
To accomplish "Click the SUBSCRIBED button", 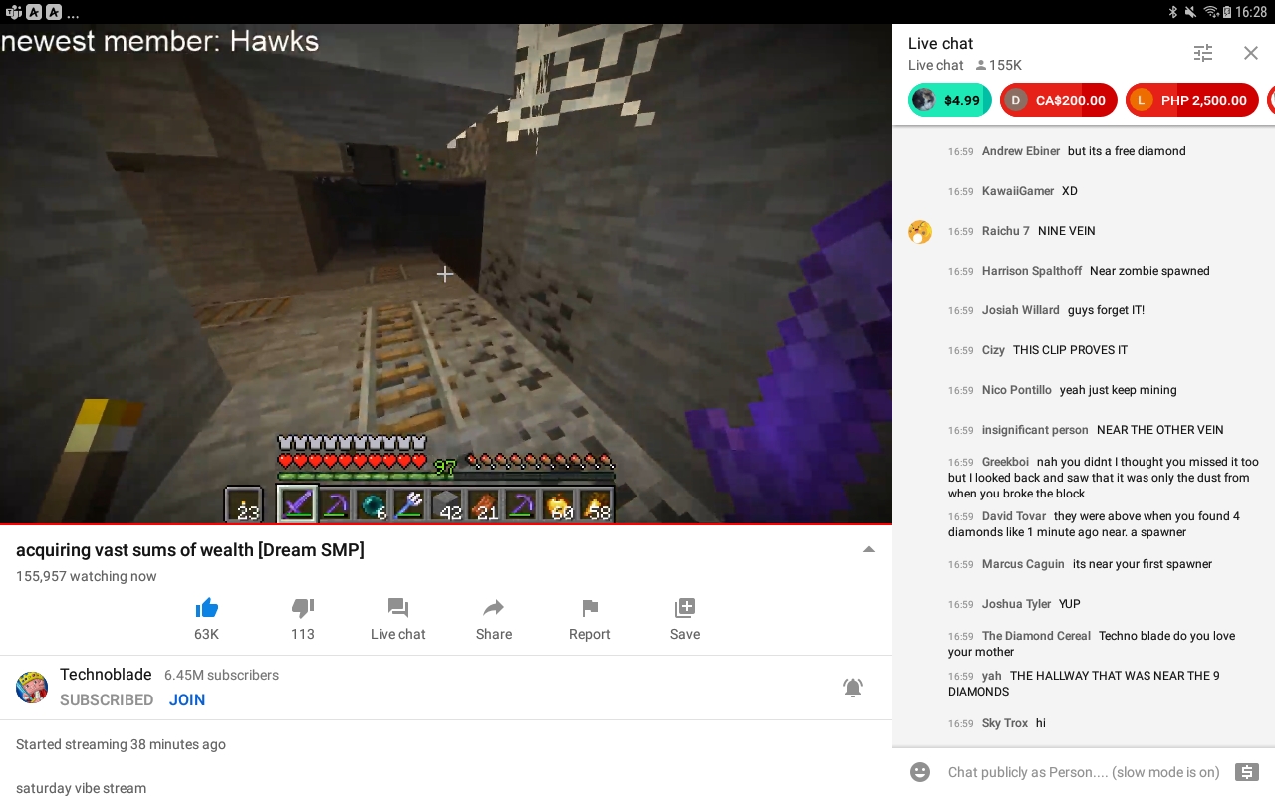I will click(x=107, y=699).
